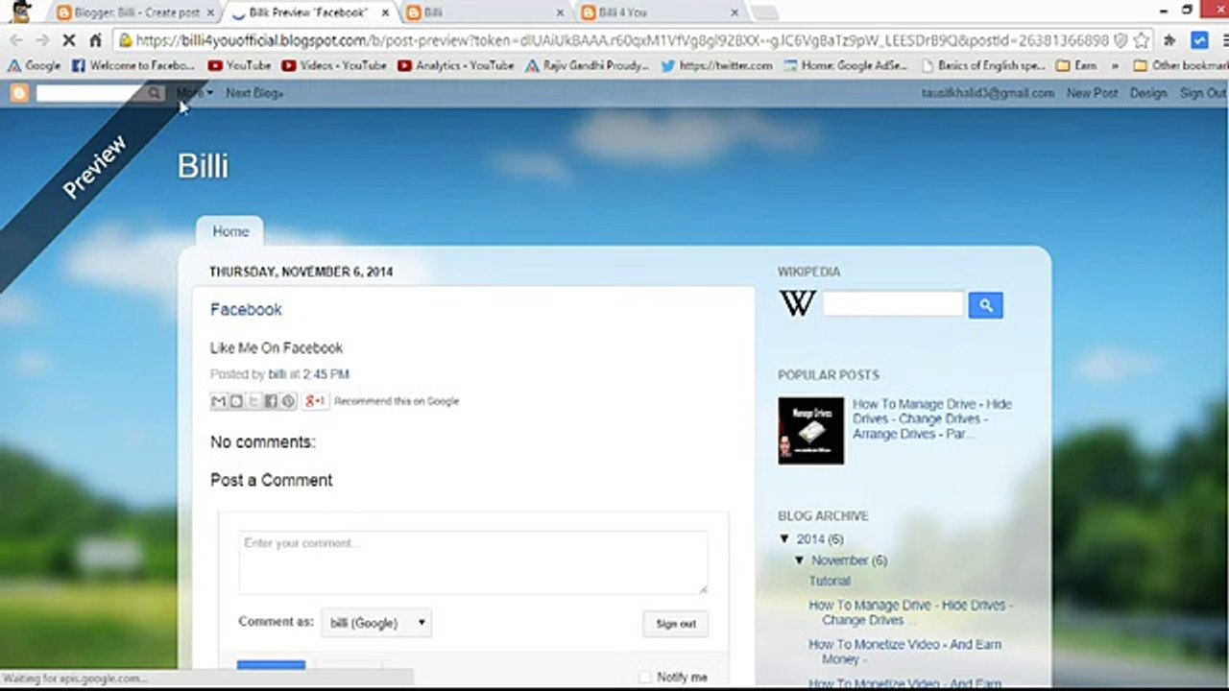Click New Post in the navbar
Viewport: 1229px width, 691px height.
tap(1093, 93)
